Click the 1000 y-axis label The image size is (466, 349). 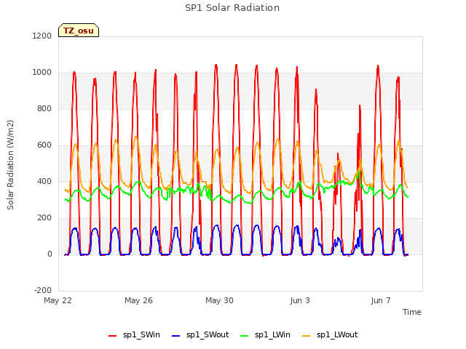[42, 73]
